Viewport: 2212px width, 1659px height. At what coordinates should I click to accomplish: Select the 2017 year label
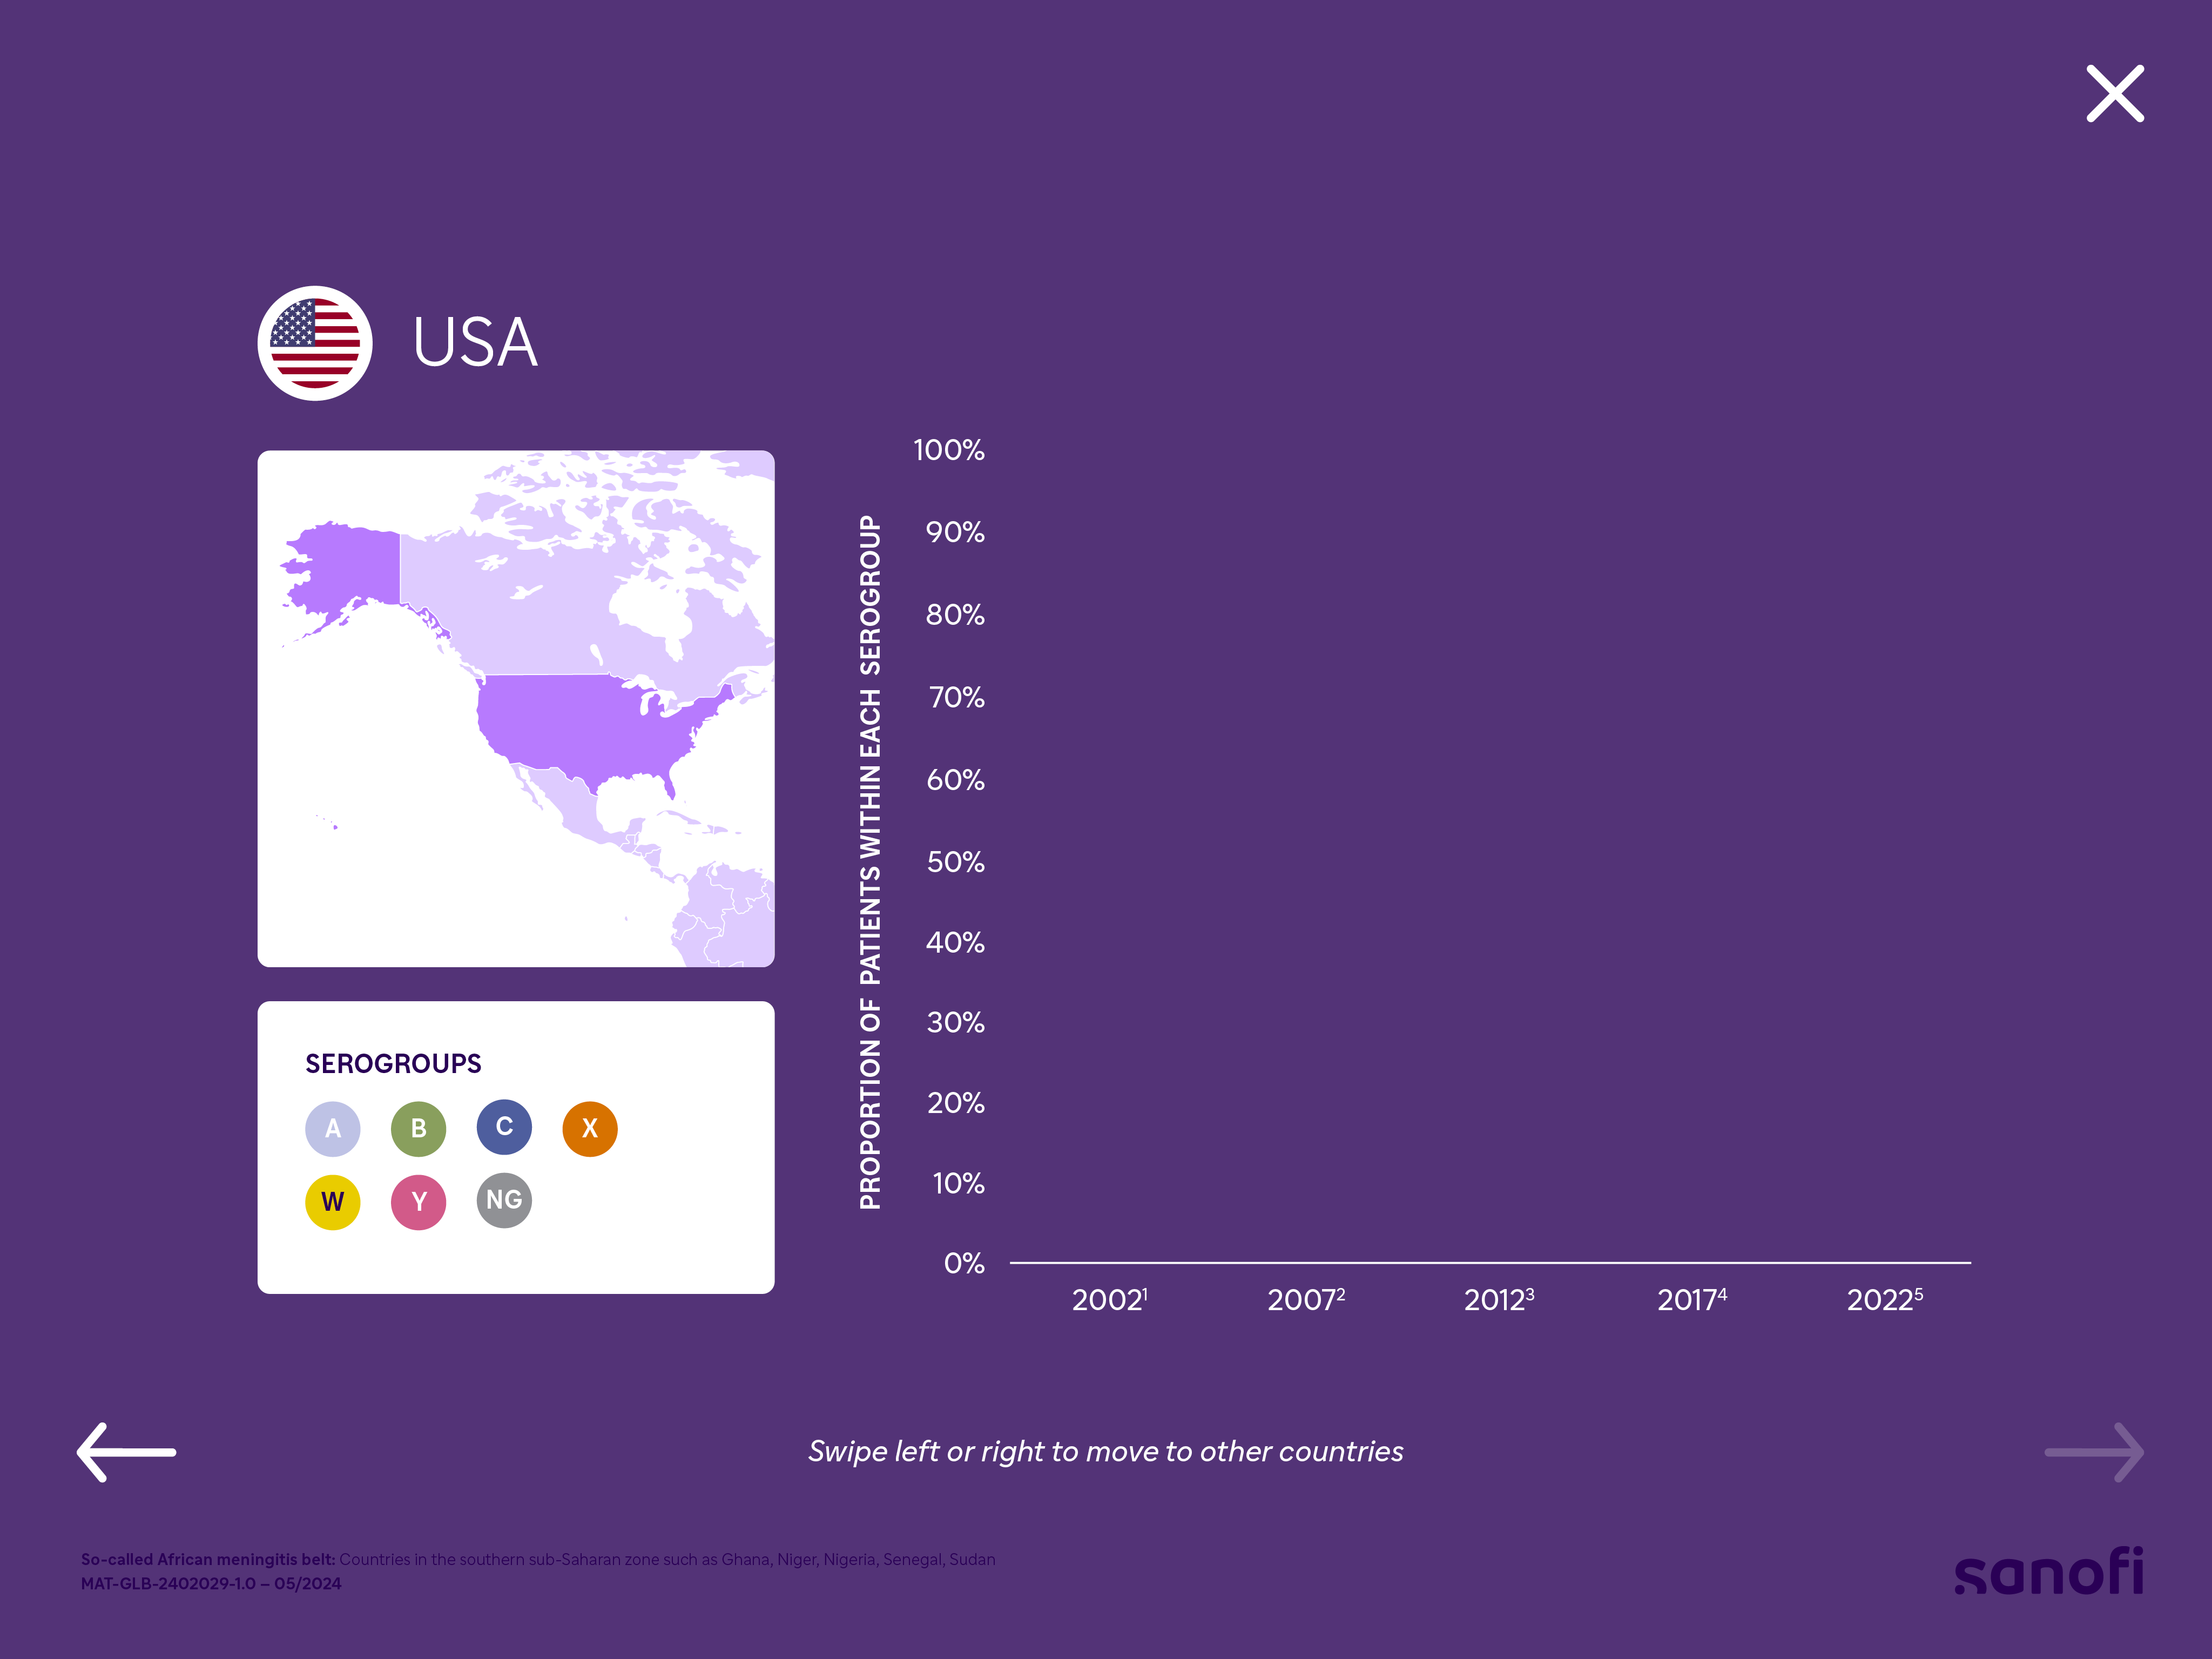click(x=1691, y=1299)
